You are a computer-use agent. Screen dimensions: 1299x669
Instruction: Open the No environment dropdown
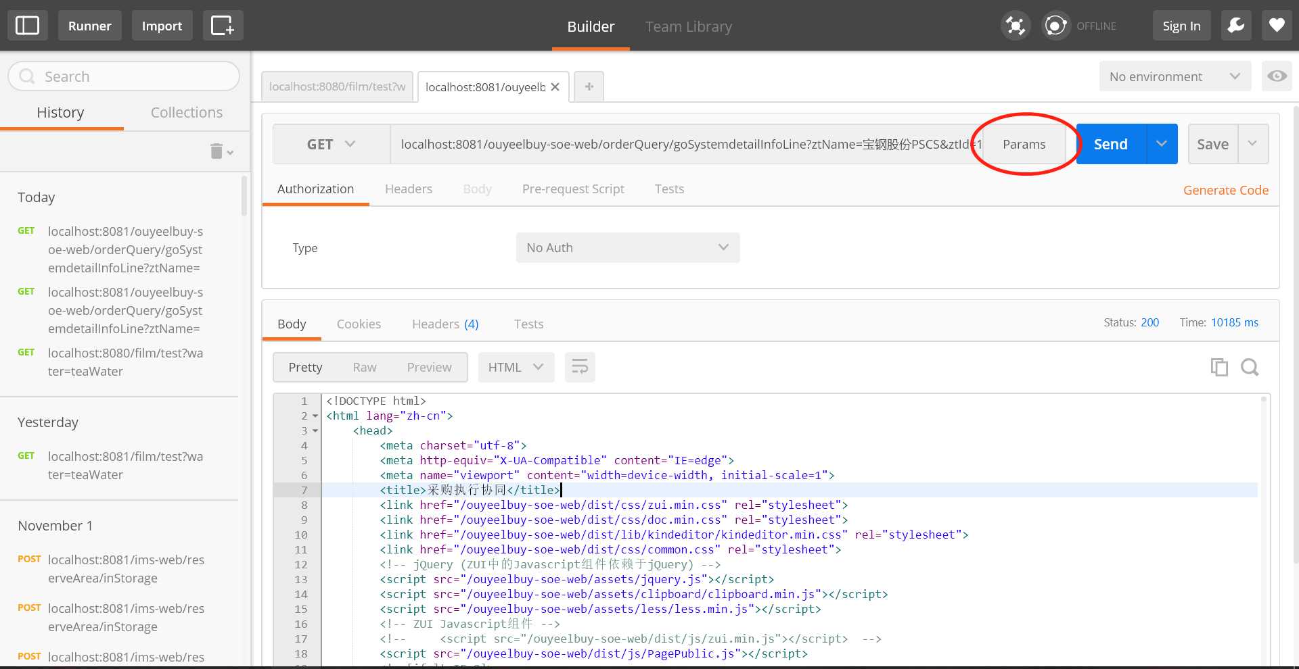click(x=1175, y=76)
